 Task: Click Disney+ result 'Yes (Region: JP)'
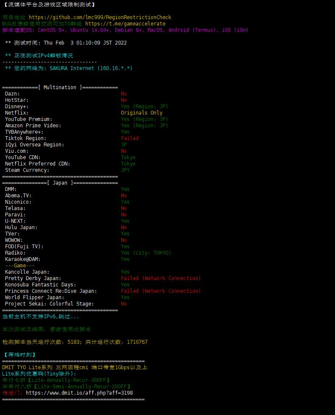pos(144,107)
